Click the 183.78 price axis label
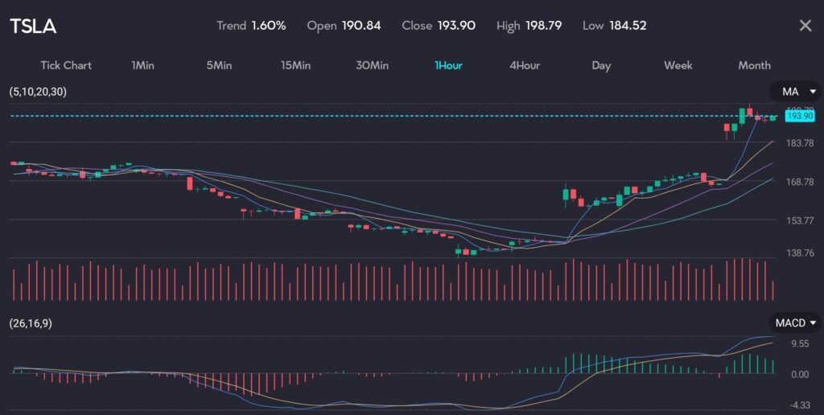This screenshot has width=824, height=415. pyautogui.click(x=800, y=143)
